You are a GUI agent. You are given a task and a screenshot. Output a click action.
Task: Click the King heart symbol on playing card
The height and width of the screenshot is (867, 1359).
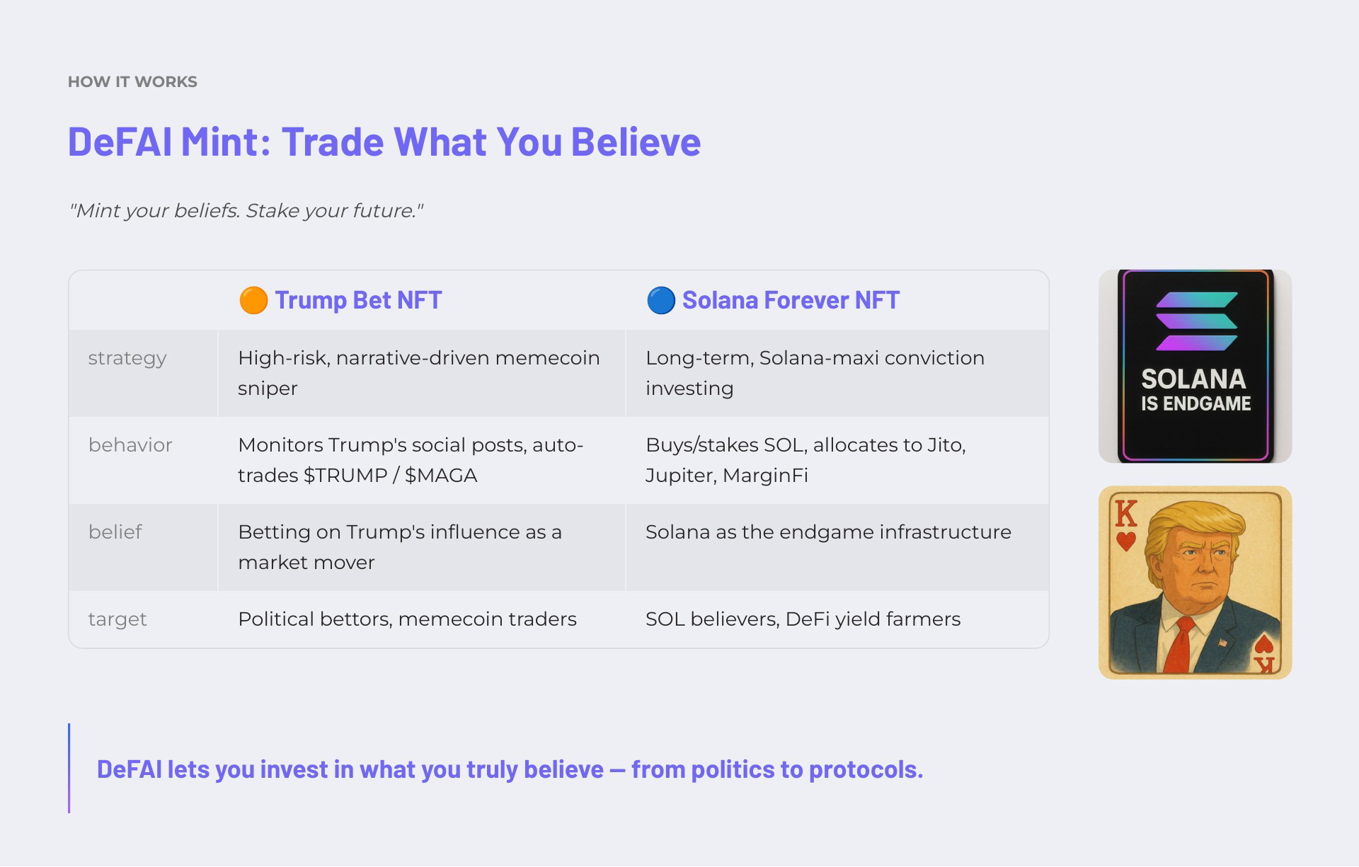coord(1125,542)
